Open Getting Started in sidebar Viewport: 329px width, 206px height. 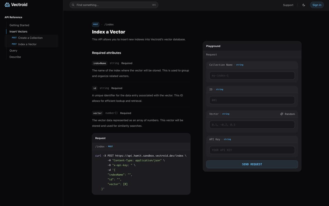19,25
